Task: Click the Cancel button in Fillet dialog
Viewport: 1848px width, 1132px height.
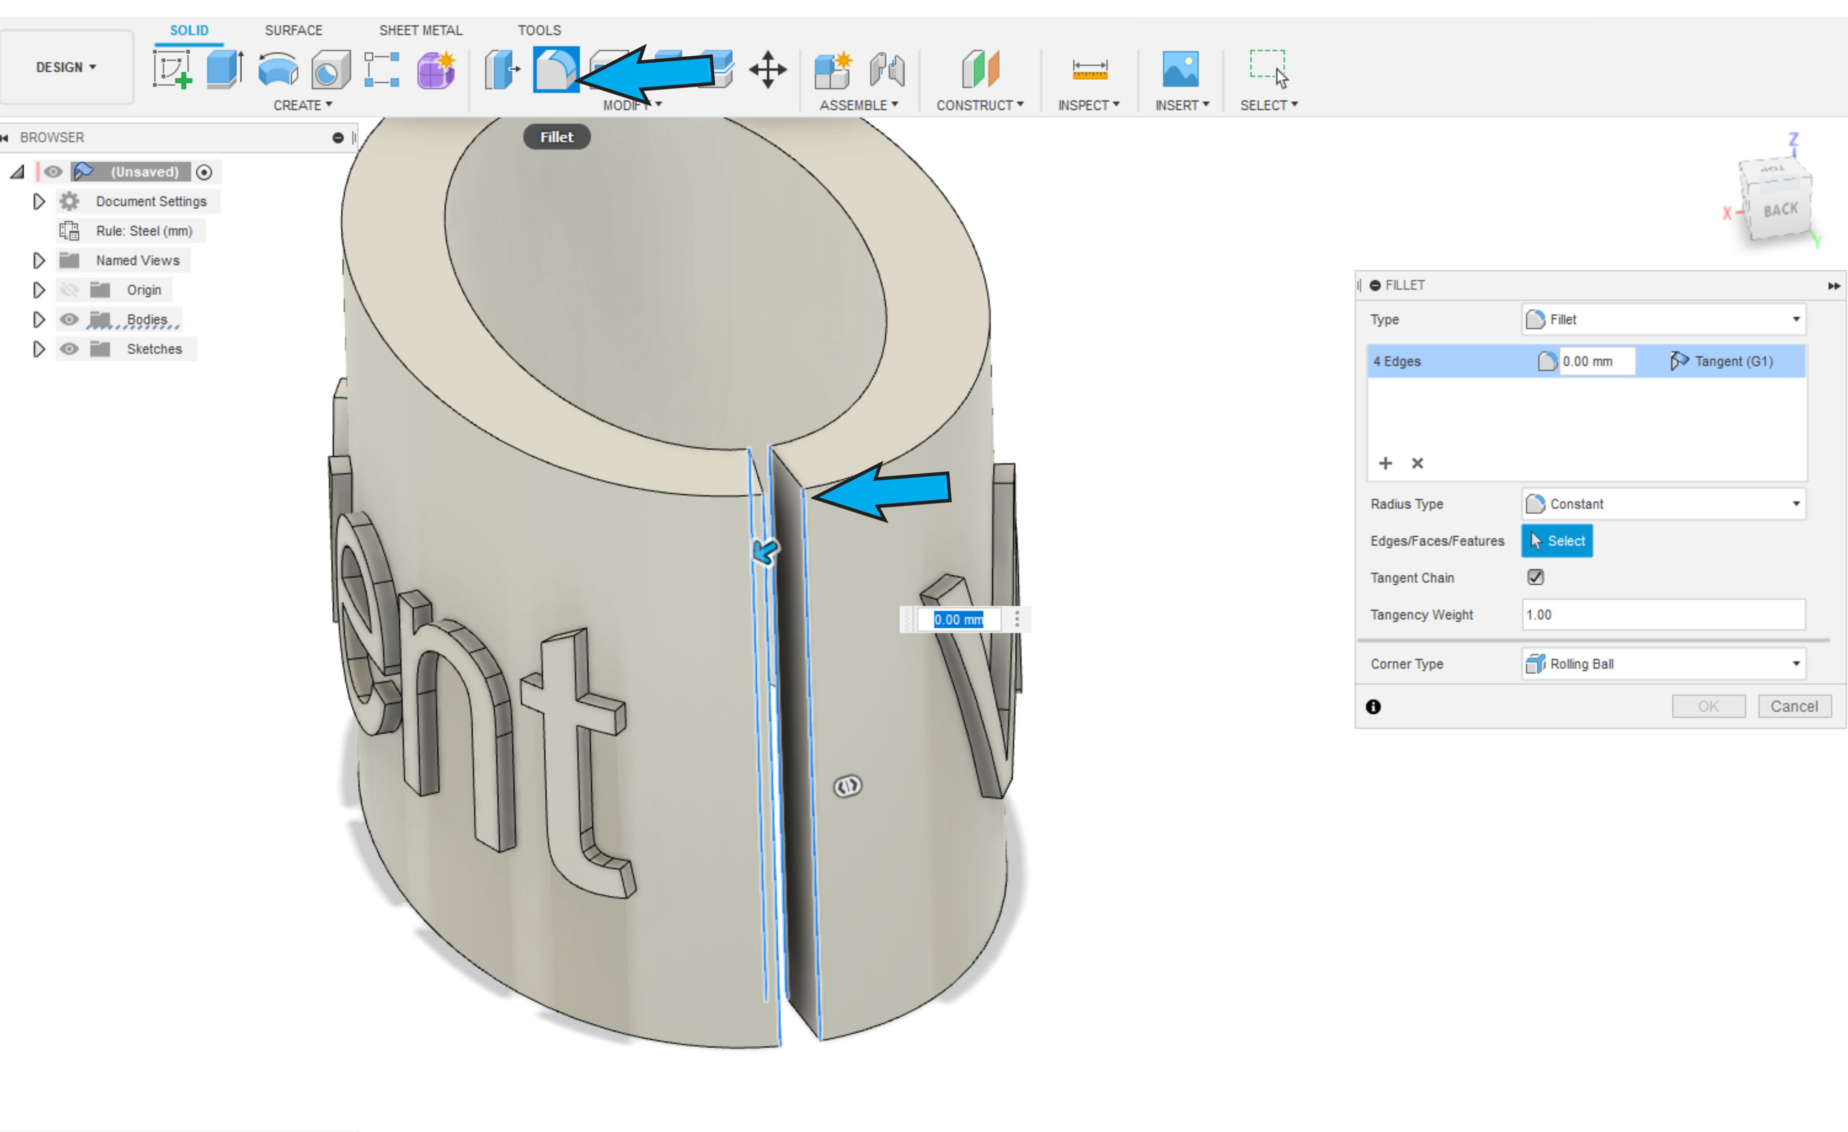Action: coord(1793,706)
